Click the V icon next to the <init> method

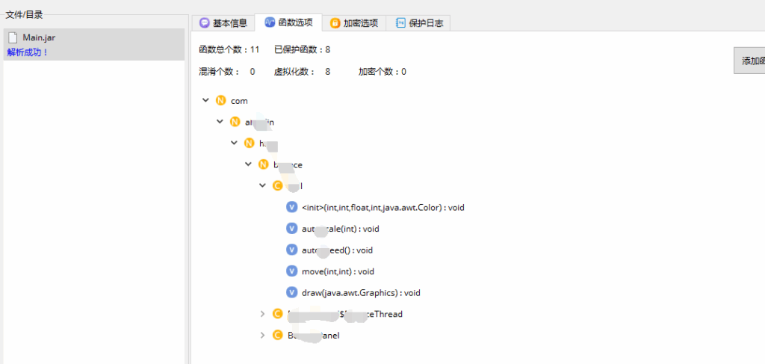(x=291, y=207)
